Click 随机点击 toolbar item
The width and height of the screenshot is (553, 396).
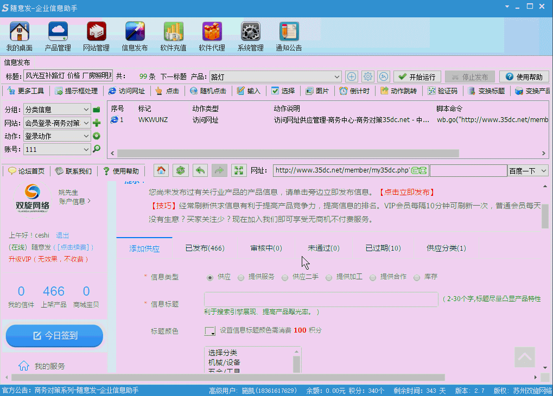pyautogui.click(x=208, y=91)
